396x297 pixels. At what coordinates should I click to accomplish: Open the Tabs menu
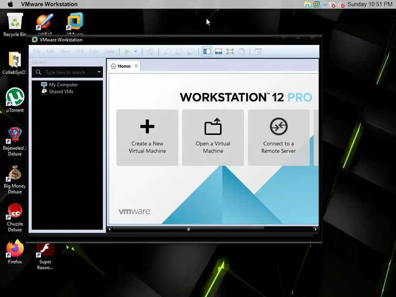[x=94, y=51]
